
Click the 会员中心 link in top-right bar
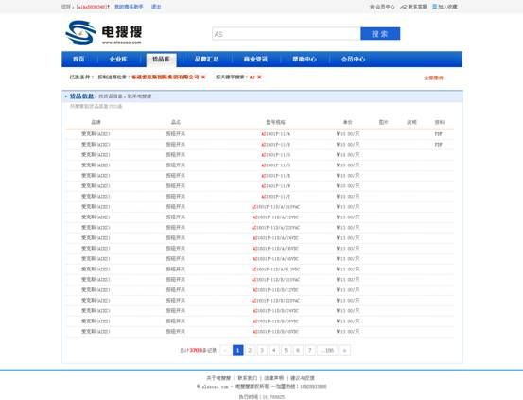point(385,7)
